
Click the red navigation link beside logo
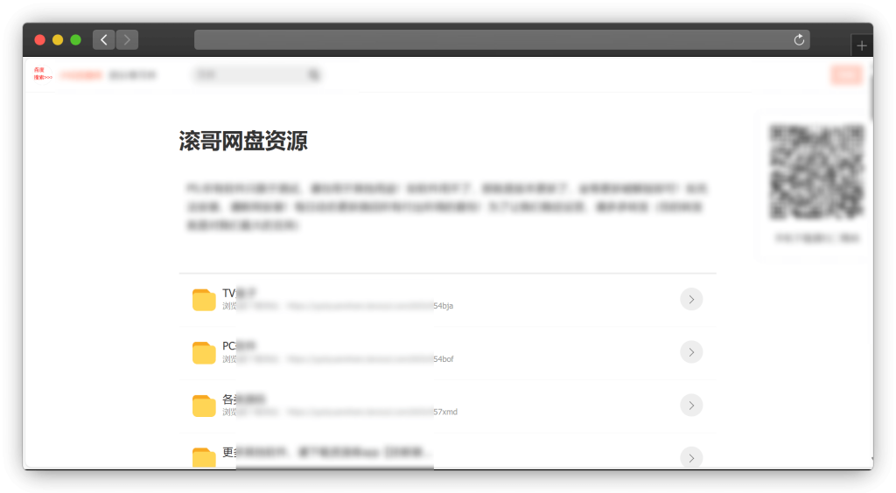pyautogui.click(x=81, y=75)
